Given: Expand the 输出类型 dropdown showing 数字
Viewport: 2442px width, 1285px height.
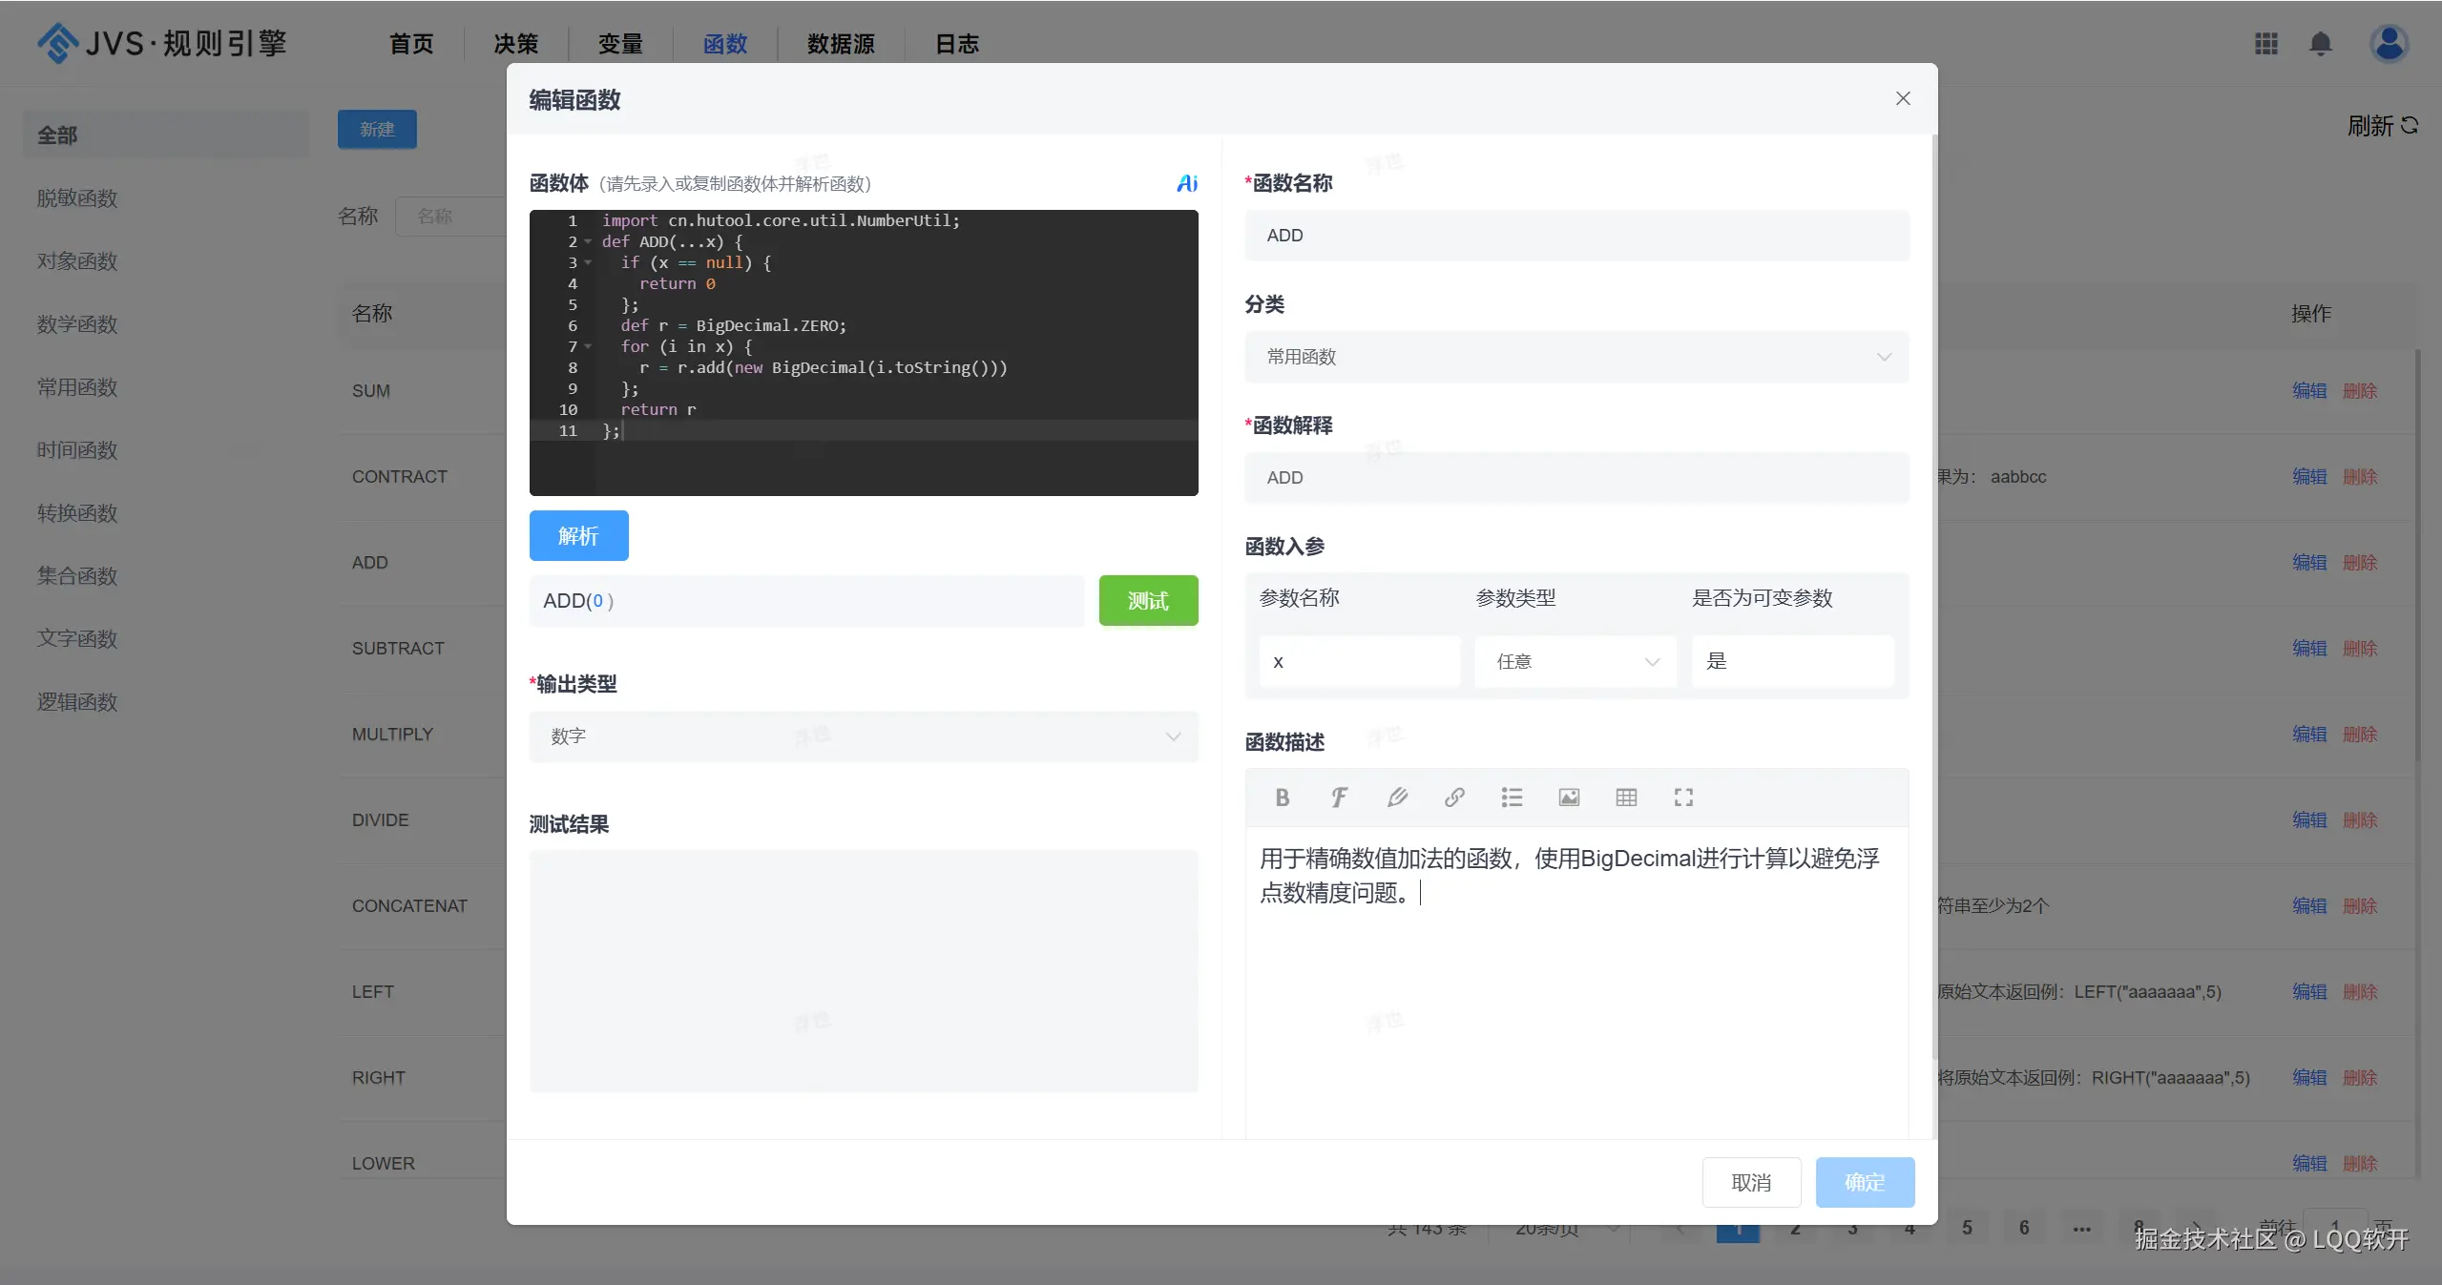Looking at the screenshot, I should click(x=864, y=736).
